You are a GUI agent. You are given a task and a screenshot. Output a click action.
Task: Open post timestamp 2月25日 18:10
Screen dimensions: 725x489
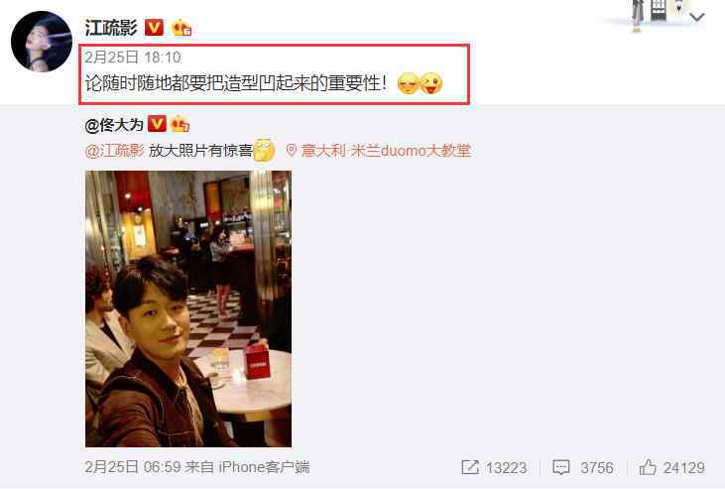(133, 58)
